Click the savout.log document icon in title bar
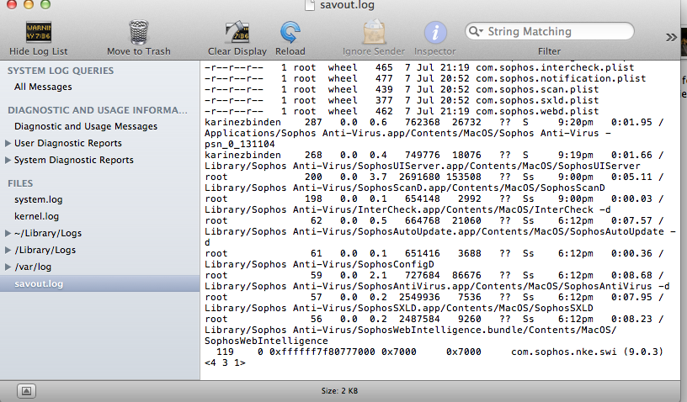The width and height of the screenshot is (687, 402). tap(310, 5)
